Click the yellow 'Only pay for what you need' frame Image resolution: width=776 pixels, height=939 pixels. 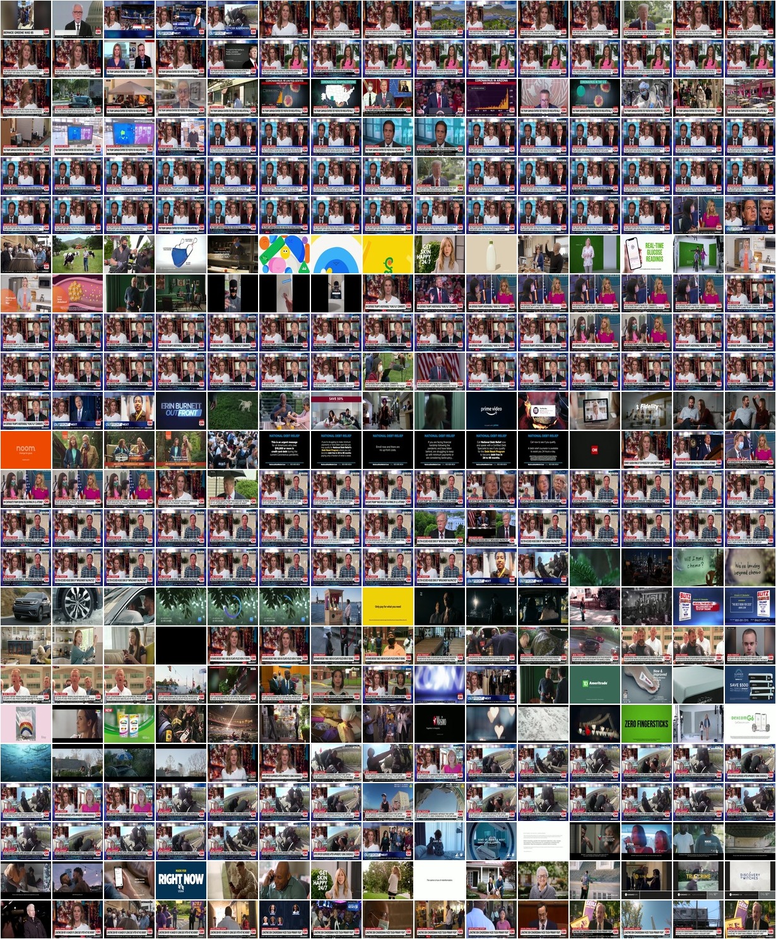coord(388,606)
